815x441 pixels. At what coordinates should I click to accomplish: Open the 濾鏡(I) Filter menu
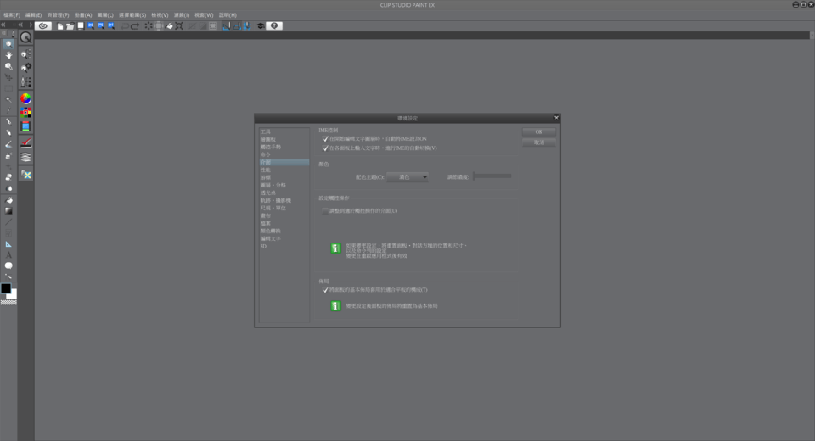182,15
